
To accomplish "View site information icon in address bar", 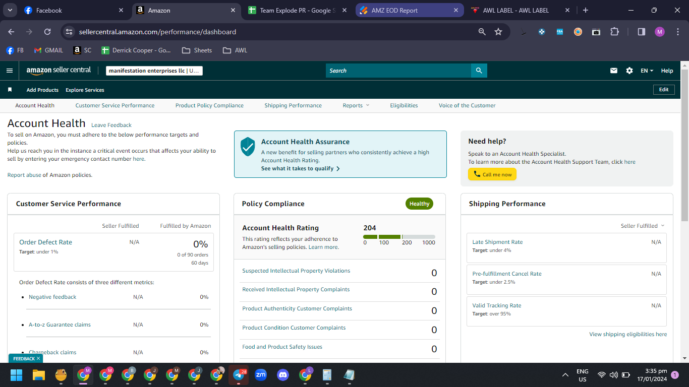I will pos(70,32).
